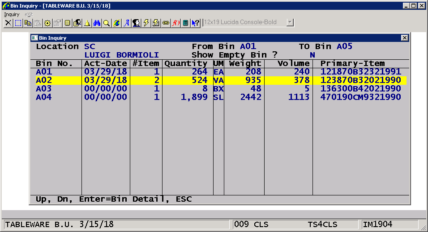Click the Bin Inquiry panel title icon
This screenshot has width=428, height=232.
pyautogui.click(x=34, y=38)
